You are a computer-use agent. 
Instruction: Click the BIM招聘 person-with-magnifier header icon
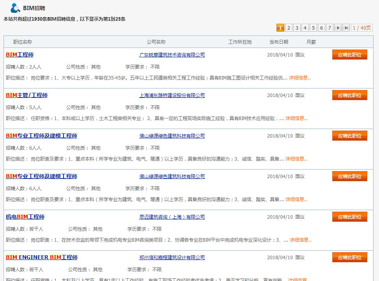(15, 7)
